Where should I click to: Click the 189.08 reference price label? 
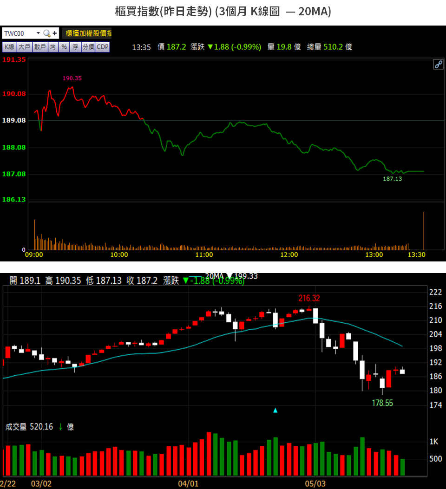[14, 120]
